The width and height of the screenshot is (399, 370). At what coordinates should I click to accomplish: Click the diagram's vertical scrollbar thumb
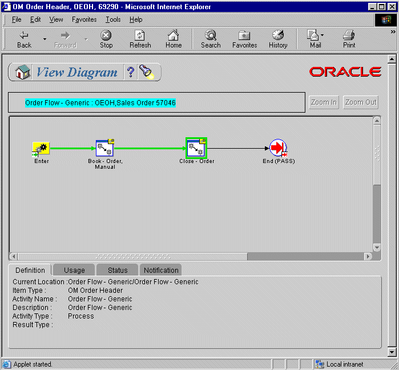377,154
